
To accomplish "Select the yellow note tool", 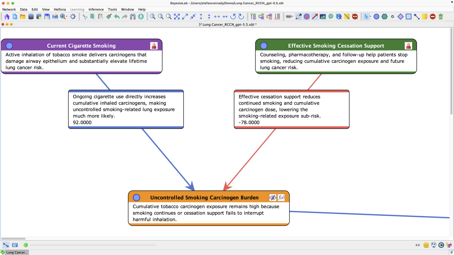I will click(x=424, y=17).
